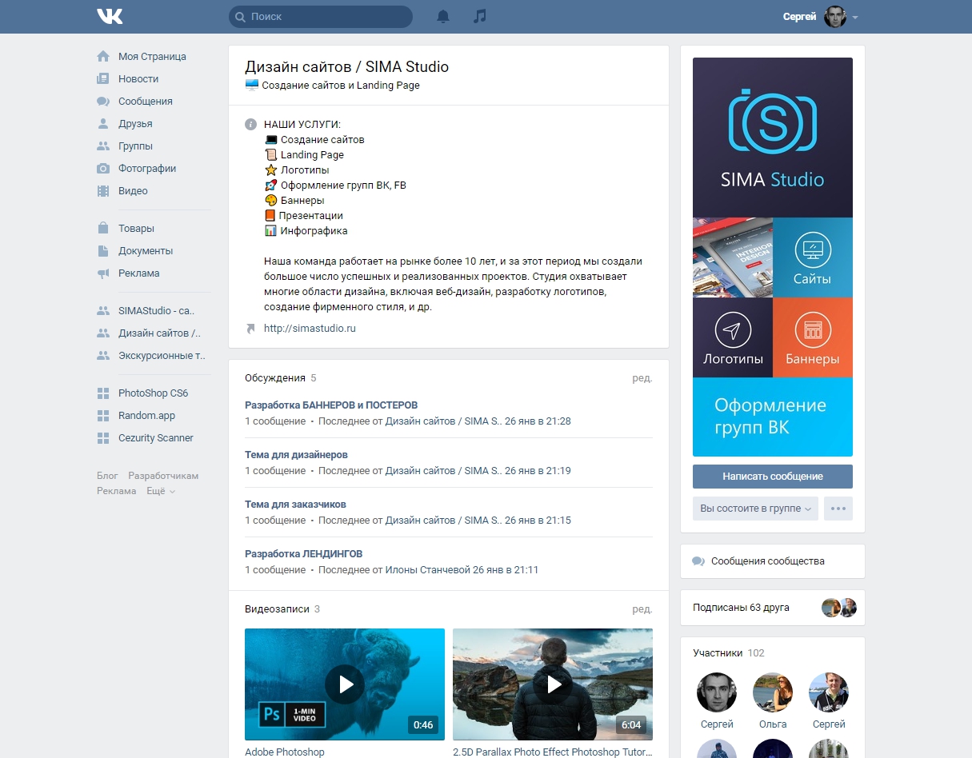The image size is (972, 758).
Task: Click the VK logo in header
Action: pos(110,16)
